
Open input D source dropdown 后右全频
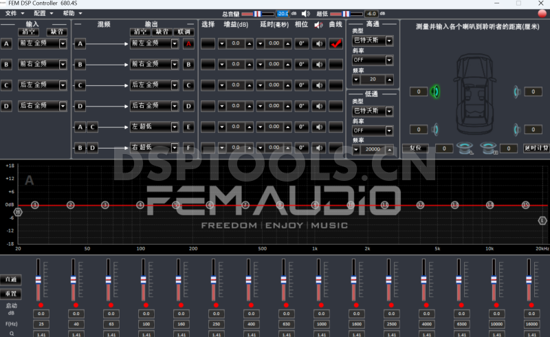[x=43, y=106]
